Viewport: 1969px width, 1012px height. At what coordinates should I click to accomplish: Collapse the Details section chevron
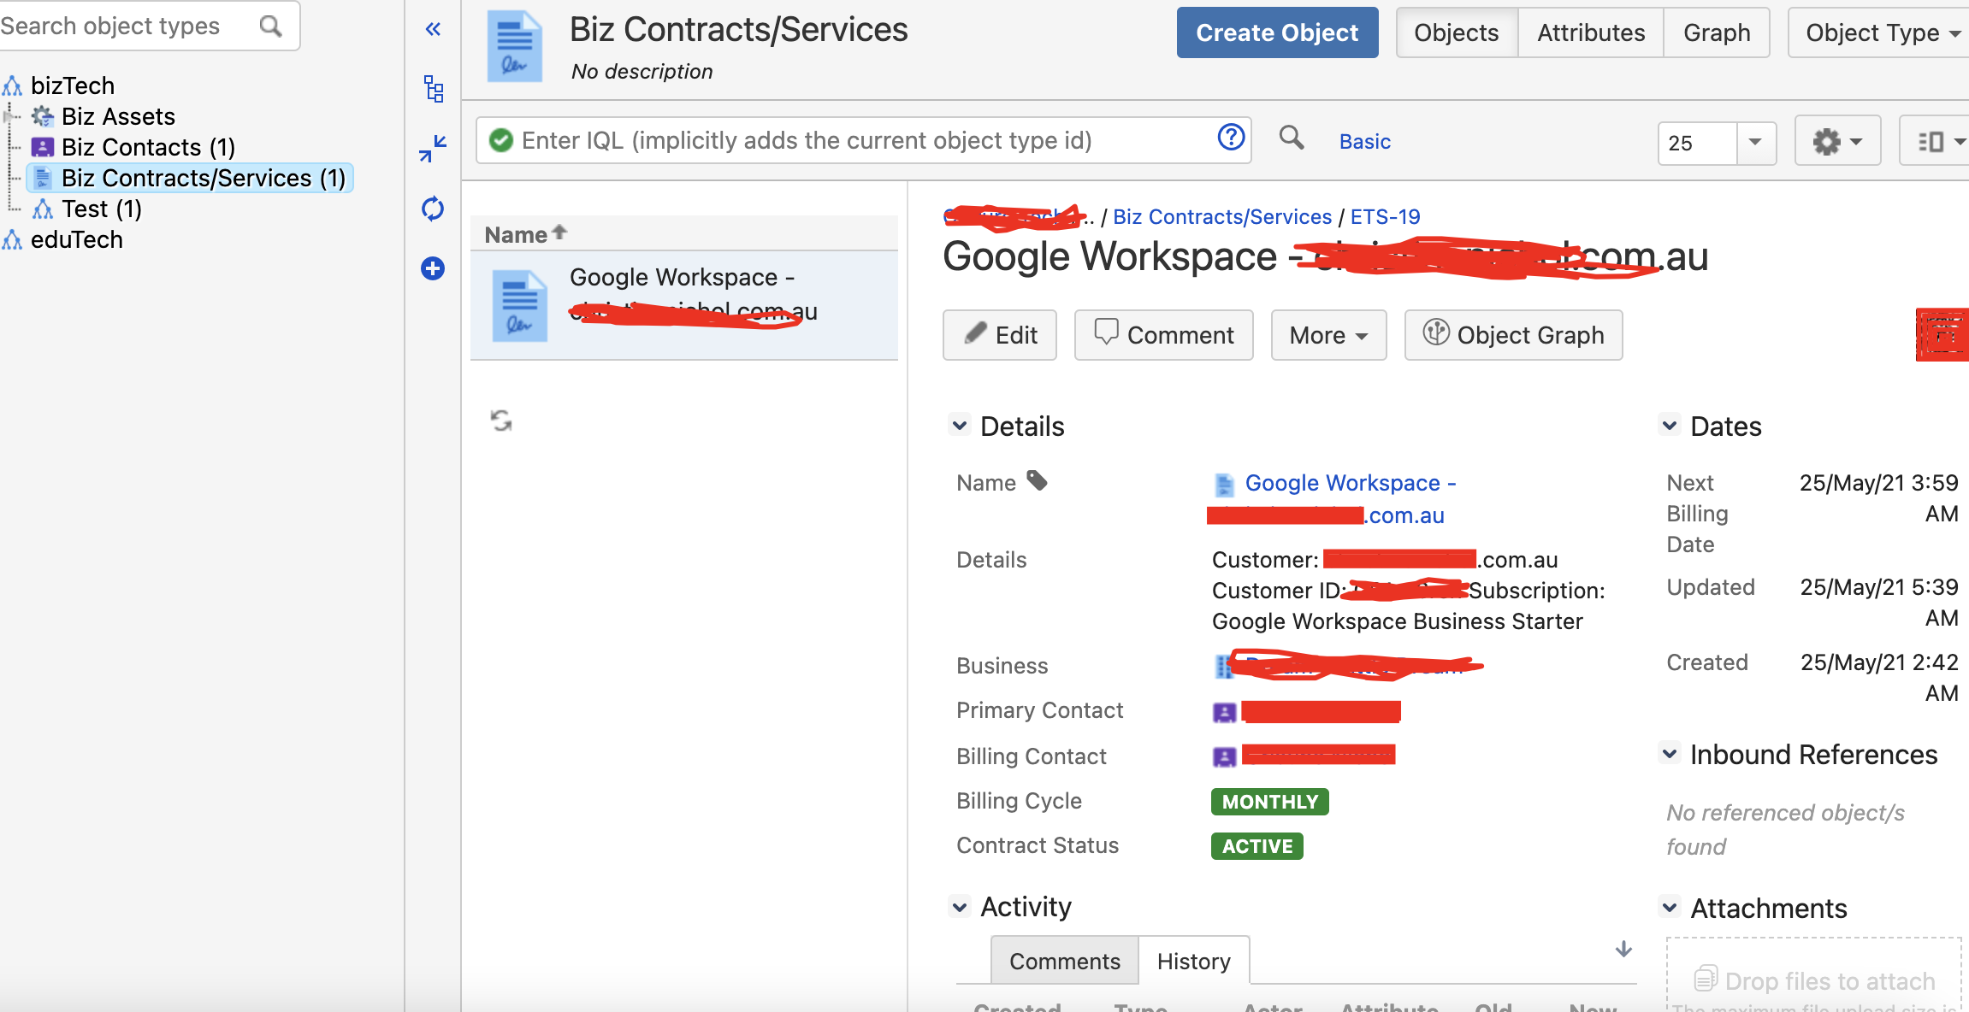click(960, 426)
